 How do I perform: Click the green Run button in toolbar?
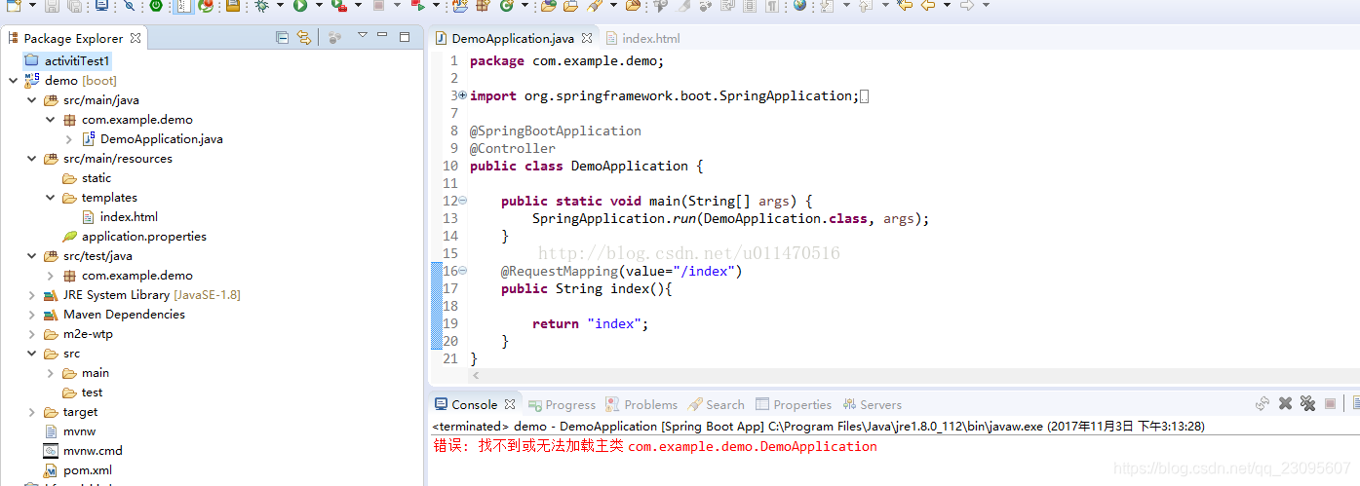[x=299, y=6]
